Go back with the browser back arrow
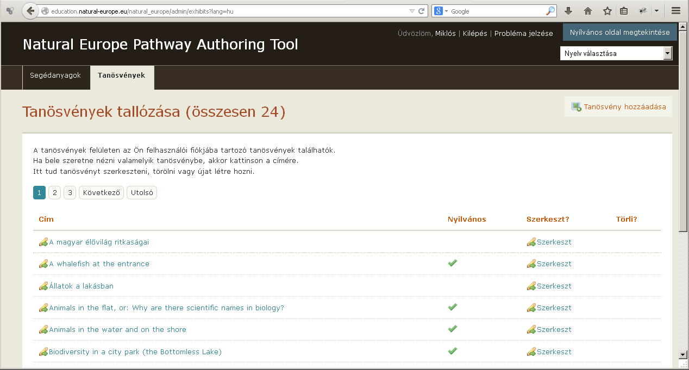The height and width of the screenshot is (370, 689). coord(30,10)
